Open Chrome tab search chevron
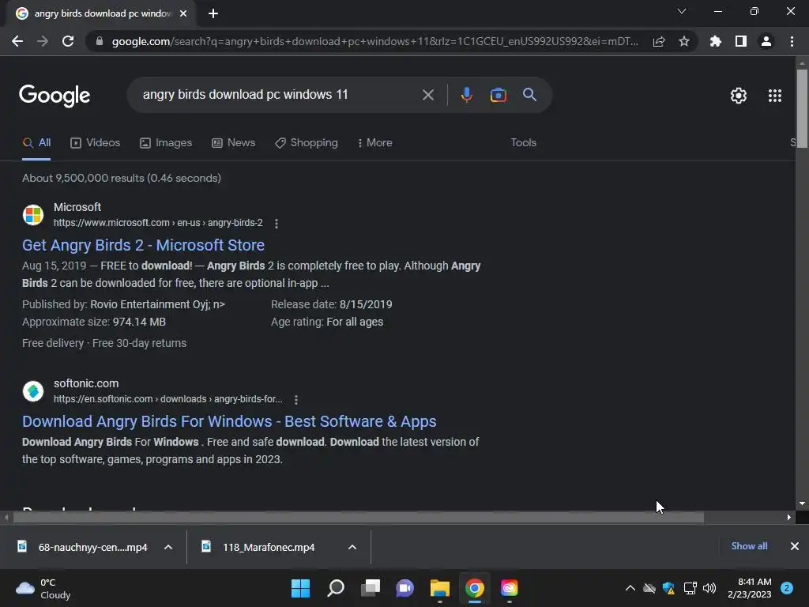The height and width of the screenshot is (607, 809). coord(682,11)
